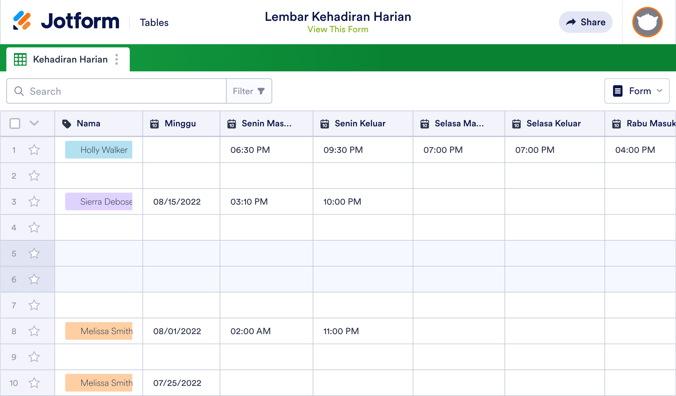The image size is (676, 396).
Task: Click the Tables label in the top bar
Action: click(x=154, y=22)
